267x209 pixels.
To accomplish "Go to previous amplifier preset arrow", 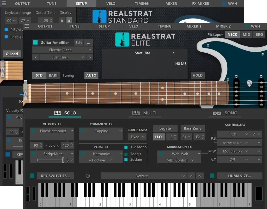I will point(36,57).
